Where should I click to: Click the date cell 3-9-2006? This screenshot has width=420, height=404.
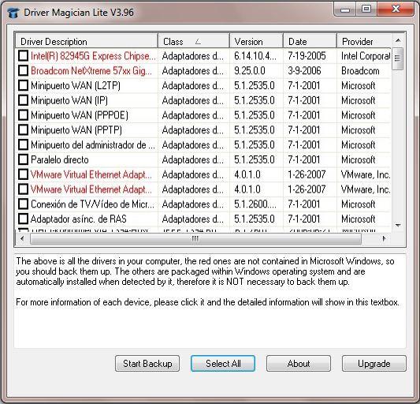[304, 70]
